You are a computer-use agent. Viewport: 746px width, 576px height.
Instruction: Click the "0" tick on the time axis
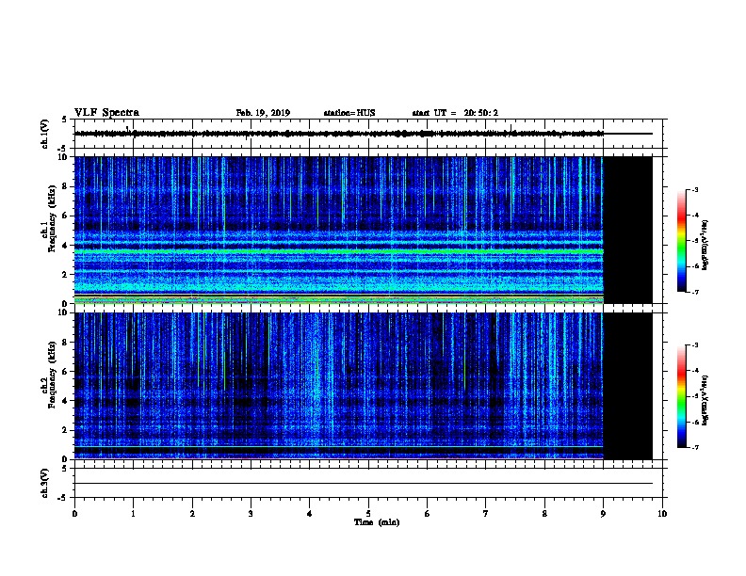pos(74,514)
